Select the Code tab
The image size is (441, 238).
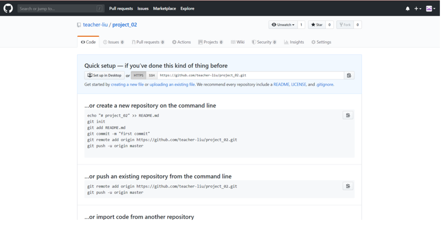(88, 42)
